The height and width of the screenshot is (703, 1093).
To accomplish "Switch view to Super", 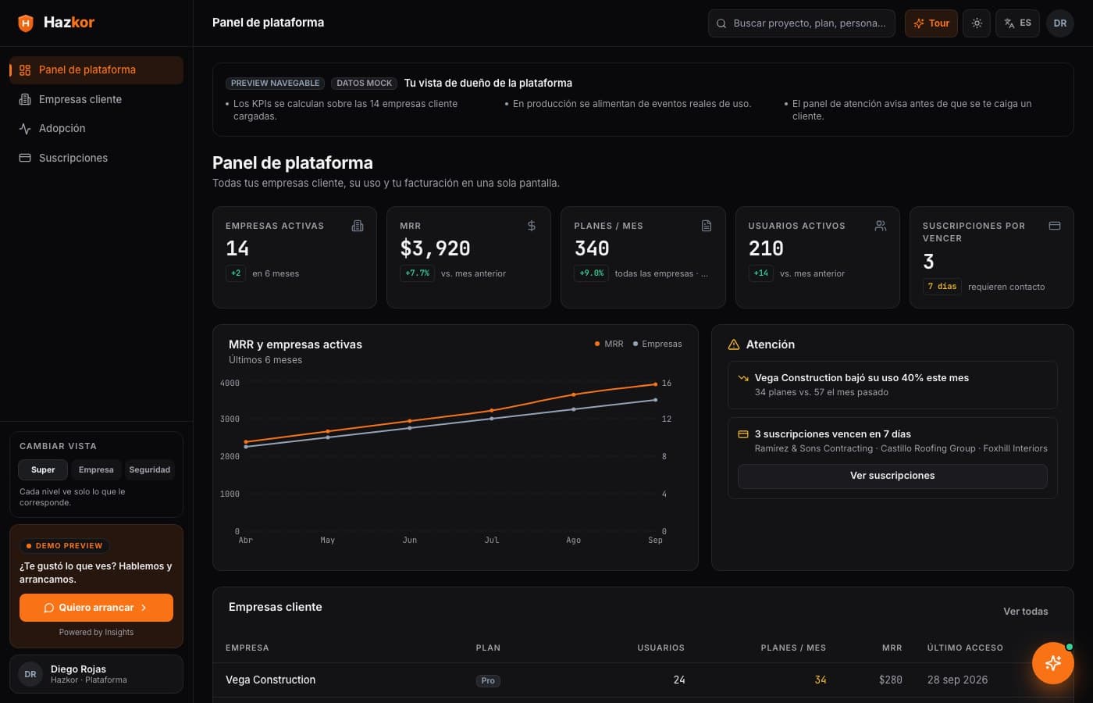I will pos(43,470).
